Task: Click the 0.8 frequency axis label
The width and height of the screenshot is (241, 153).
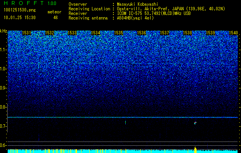Action: point(3,107)
